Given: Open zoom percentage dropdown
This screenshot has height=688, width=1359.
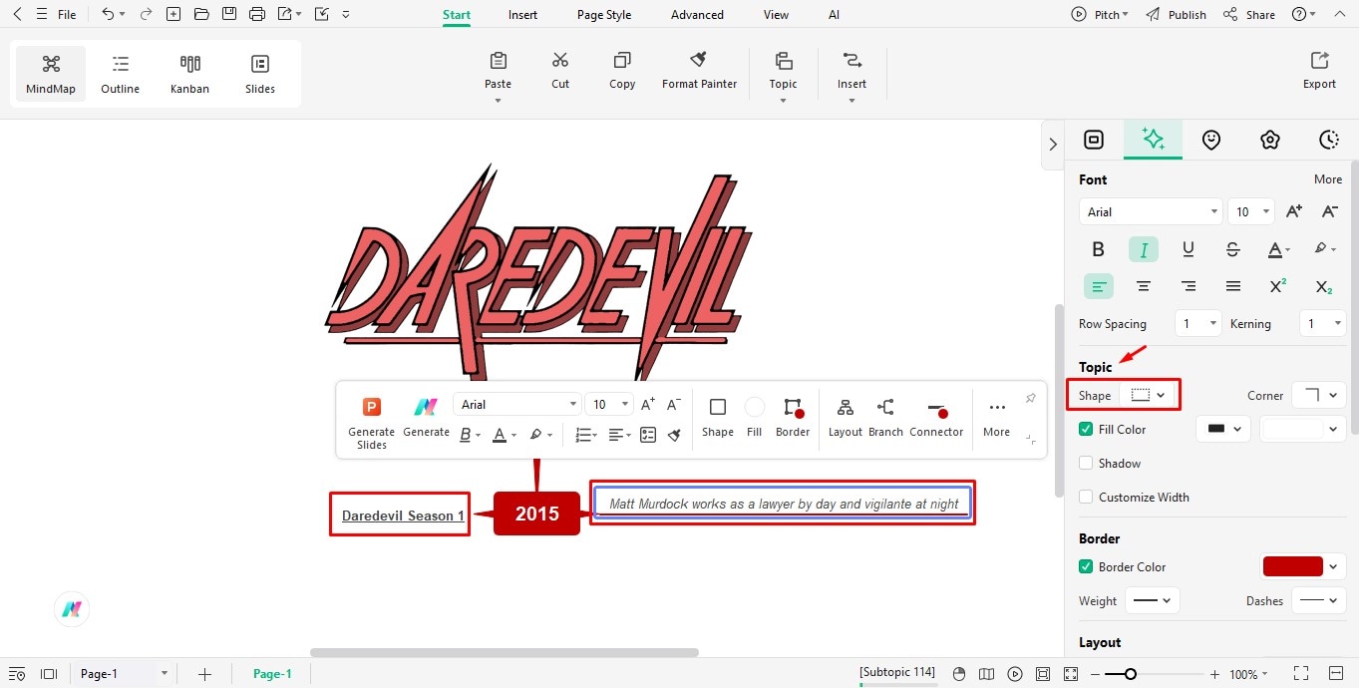Looking at the screenshot, I should pos(1249,674).
